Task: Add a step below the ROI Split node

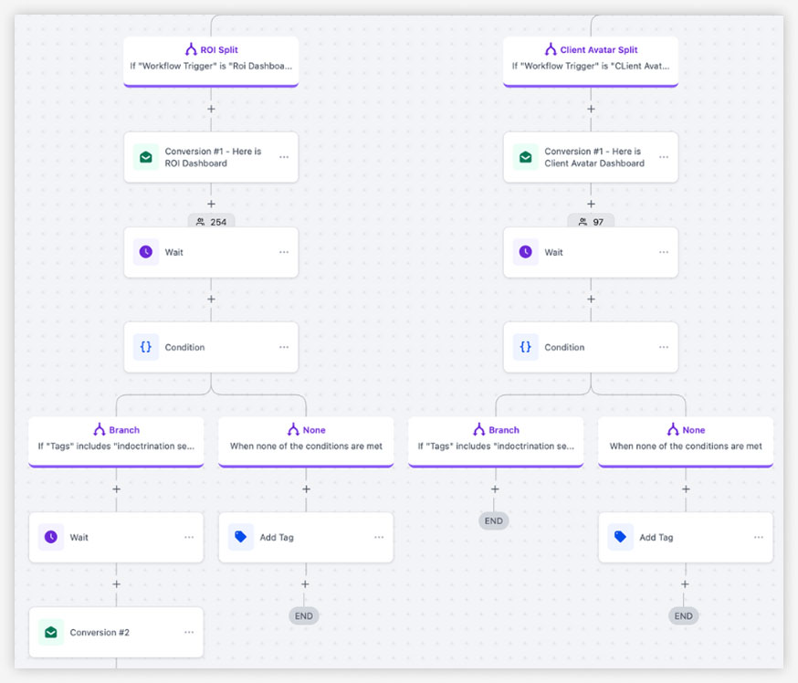Action: [x=211, y=109]
